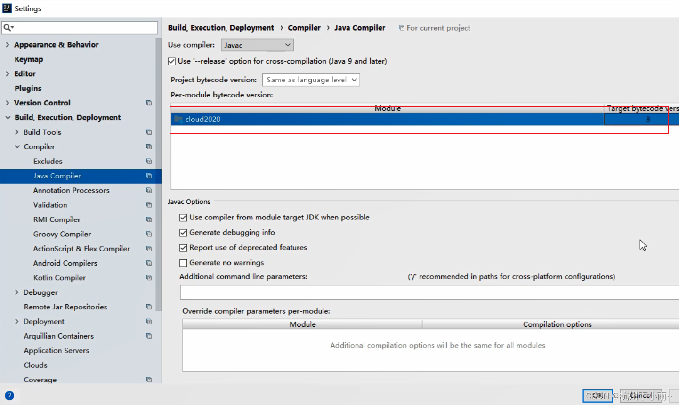The width and height of the screenshot is (679, 405).
Task: Open Application Servers settings
Action: point(57,350)
